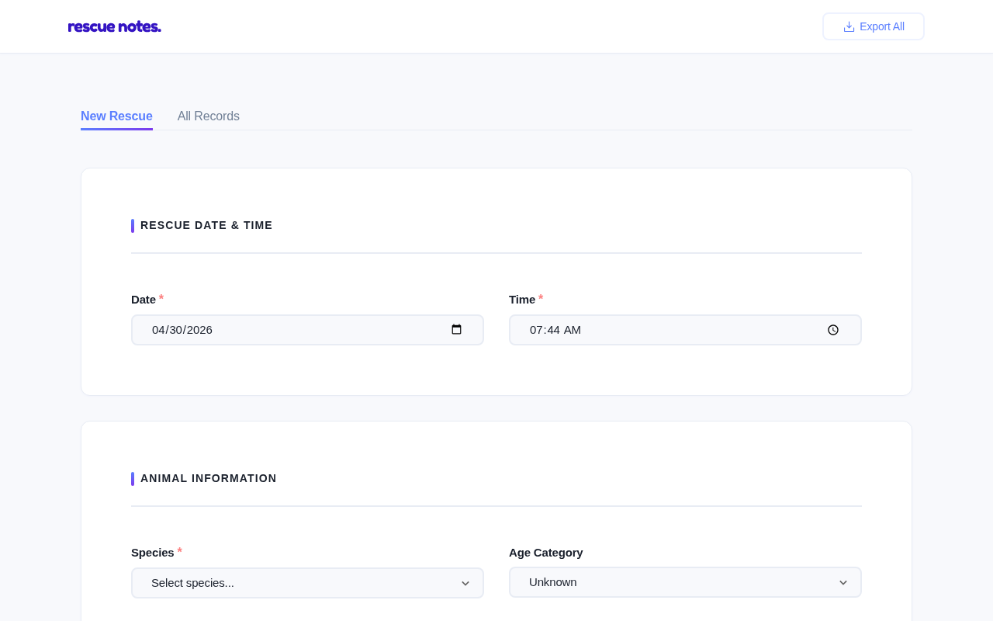The image size is (993, 621).
Task: Select the day segment of the date
Action: point(176,330)
